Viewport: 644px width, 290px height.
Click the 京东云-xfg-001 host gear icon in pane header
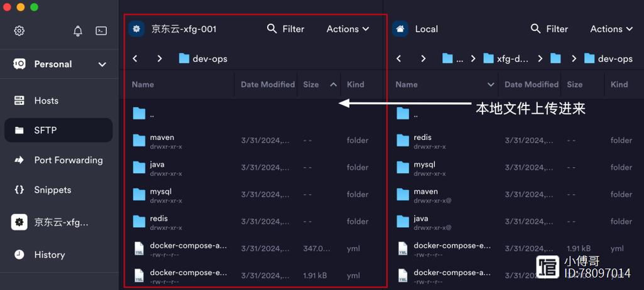[136, 29]
